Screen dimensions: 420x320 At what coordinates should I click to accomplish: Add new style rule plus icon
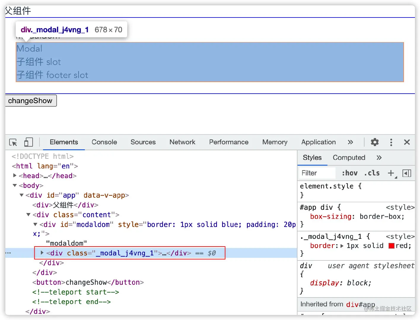(392, 173)
